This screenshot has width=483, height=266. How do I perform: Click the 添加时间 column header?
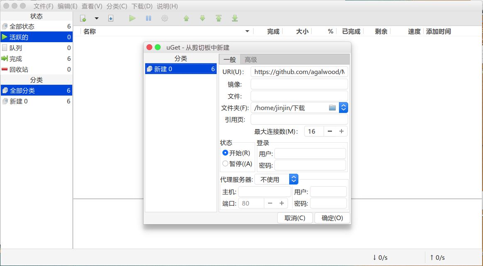pos(438,31)
